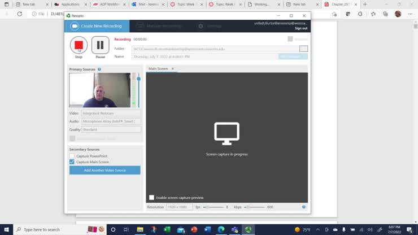The width and height of the screenshot is (418, 235).
Task: Open the Audio source dropdown
Action: [x=111, y=121]
